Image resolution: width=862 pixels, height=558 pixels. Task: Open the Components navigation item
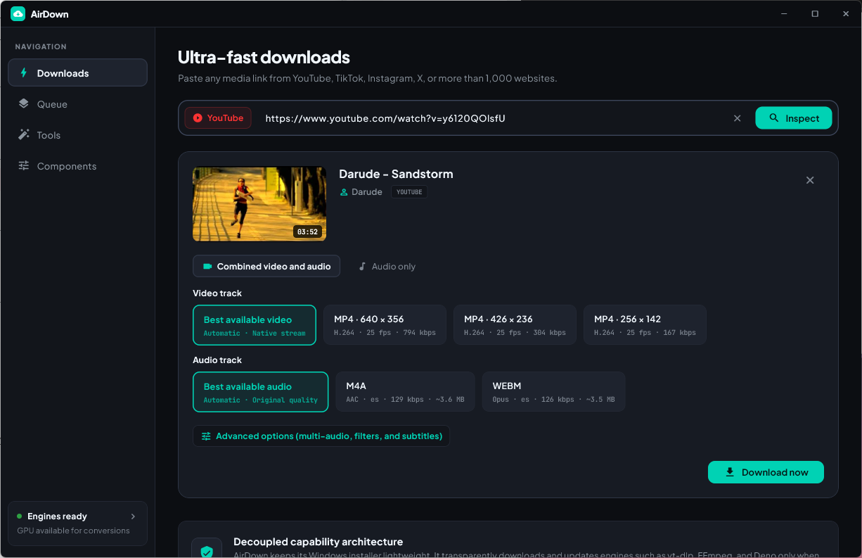point(77,165)
